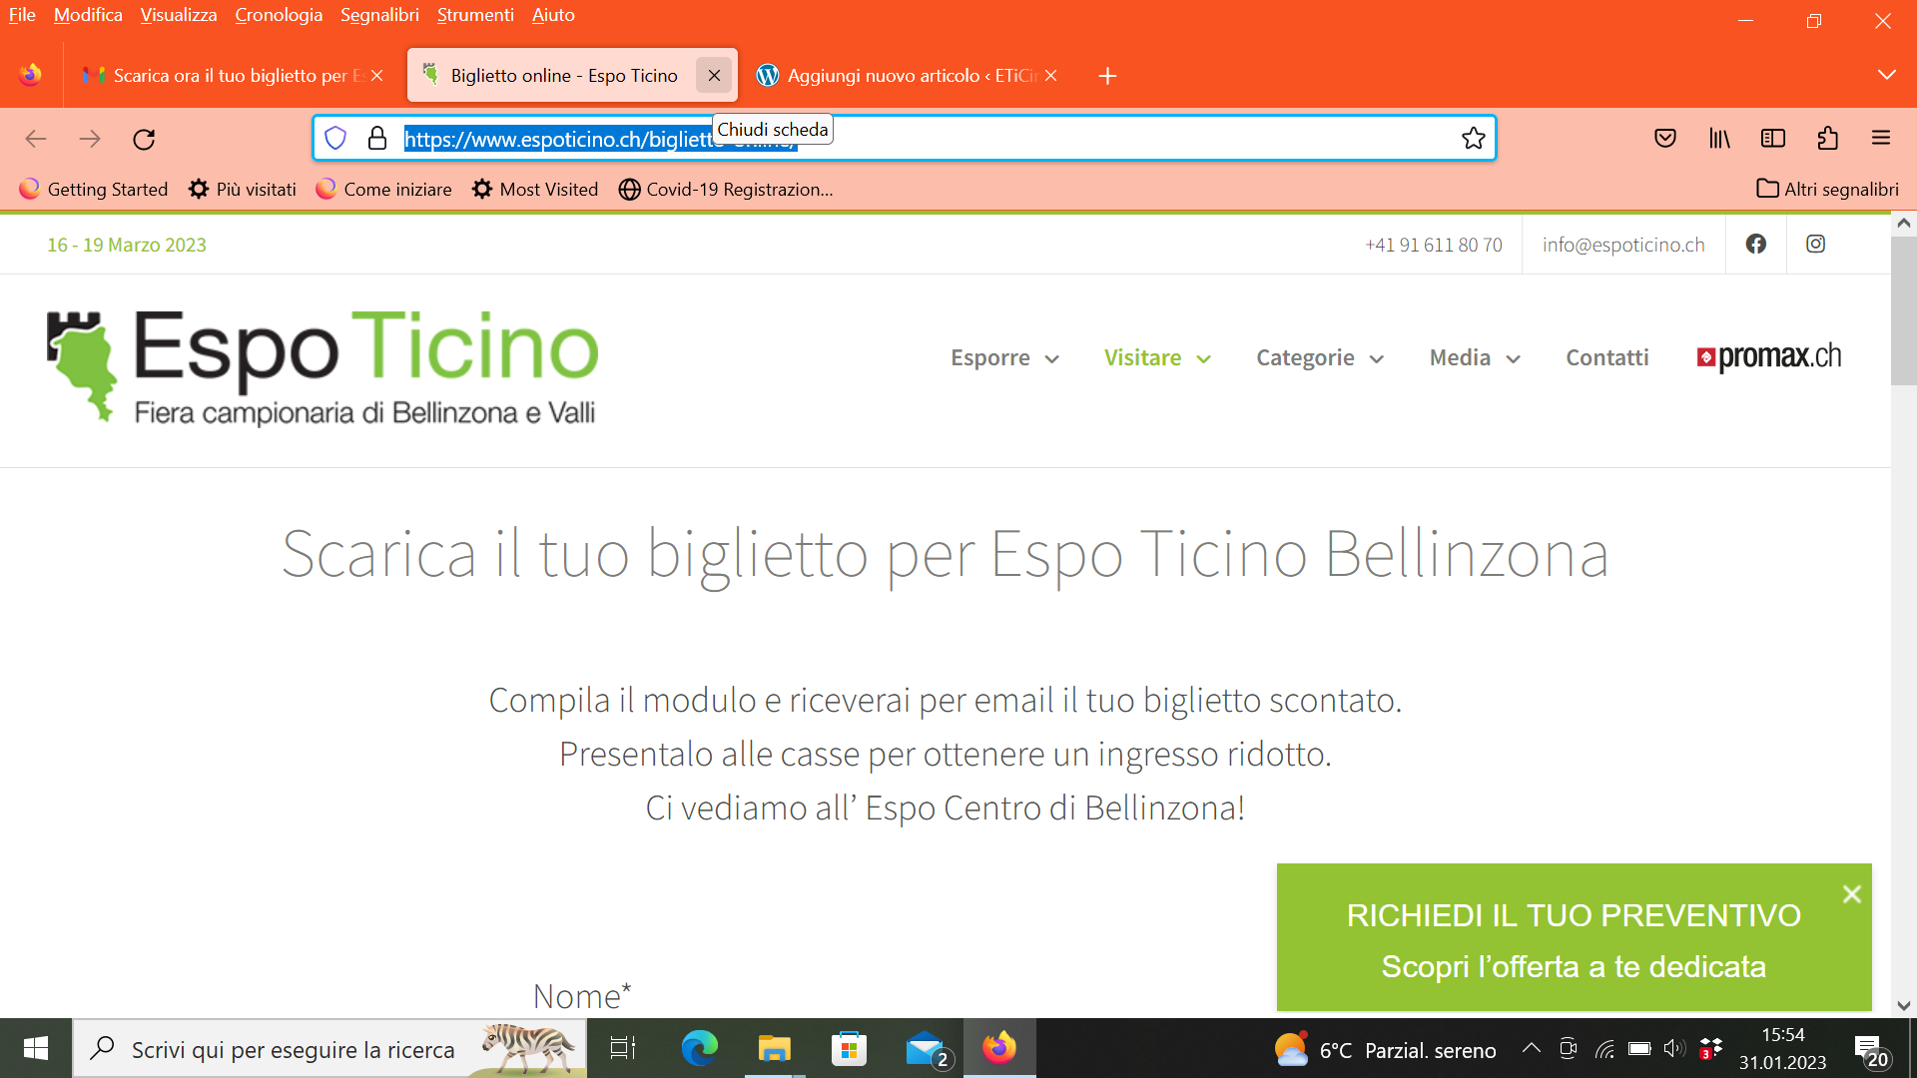The height and width of the screenshot is (1078, 1917).
Task: Open volume control in tray
Action: [1673, 1048]
